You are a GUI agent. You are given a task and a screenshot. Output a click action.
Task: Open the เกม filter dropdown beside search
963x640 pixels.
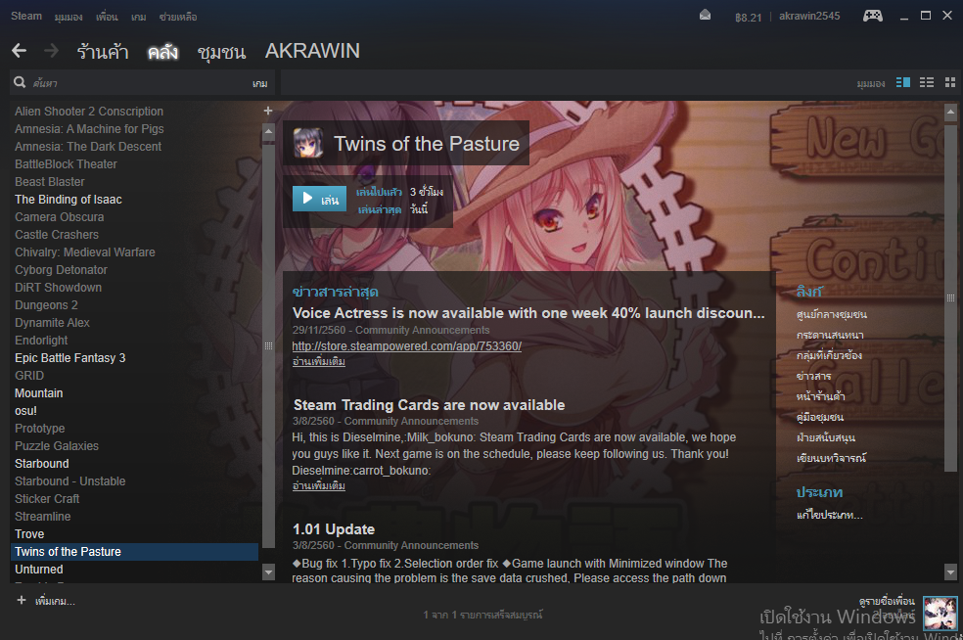(x=259, y=83)
